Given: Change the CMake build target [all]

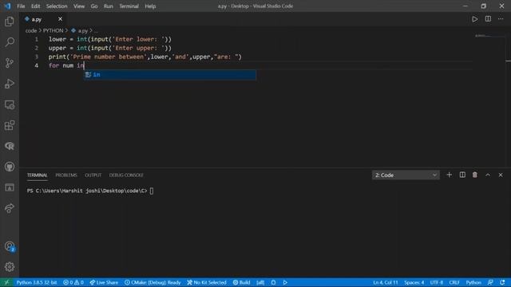Looking at the screenshot, I should coord(260,282).
